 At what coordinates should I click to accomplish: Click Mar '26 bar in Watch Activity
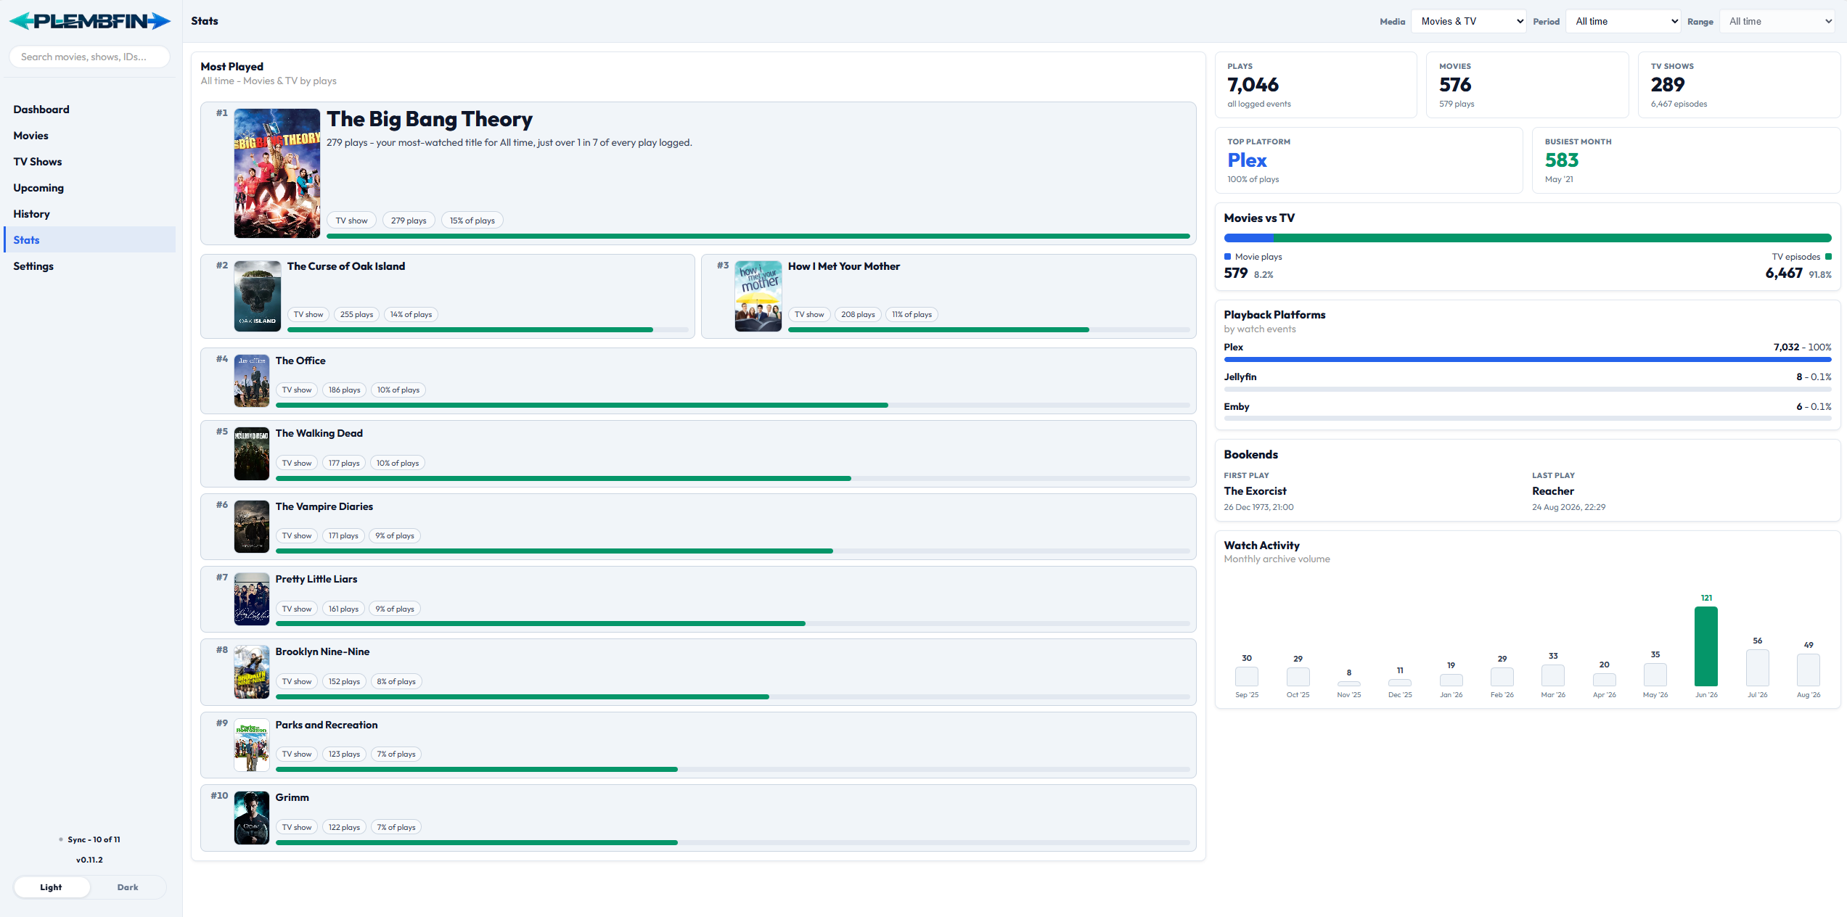click(x=1553, y=675)
